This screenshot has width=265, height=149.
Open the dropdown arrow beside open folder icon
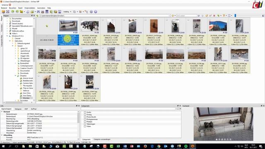click(x=24, y=12)
